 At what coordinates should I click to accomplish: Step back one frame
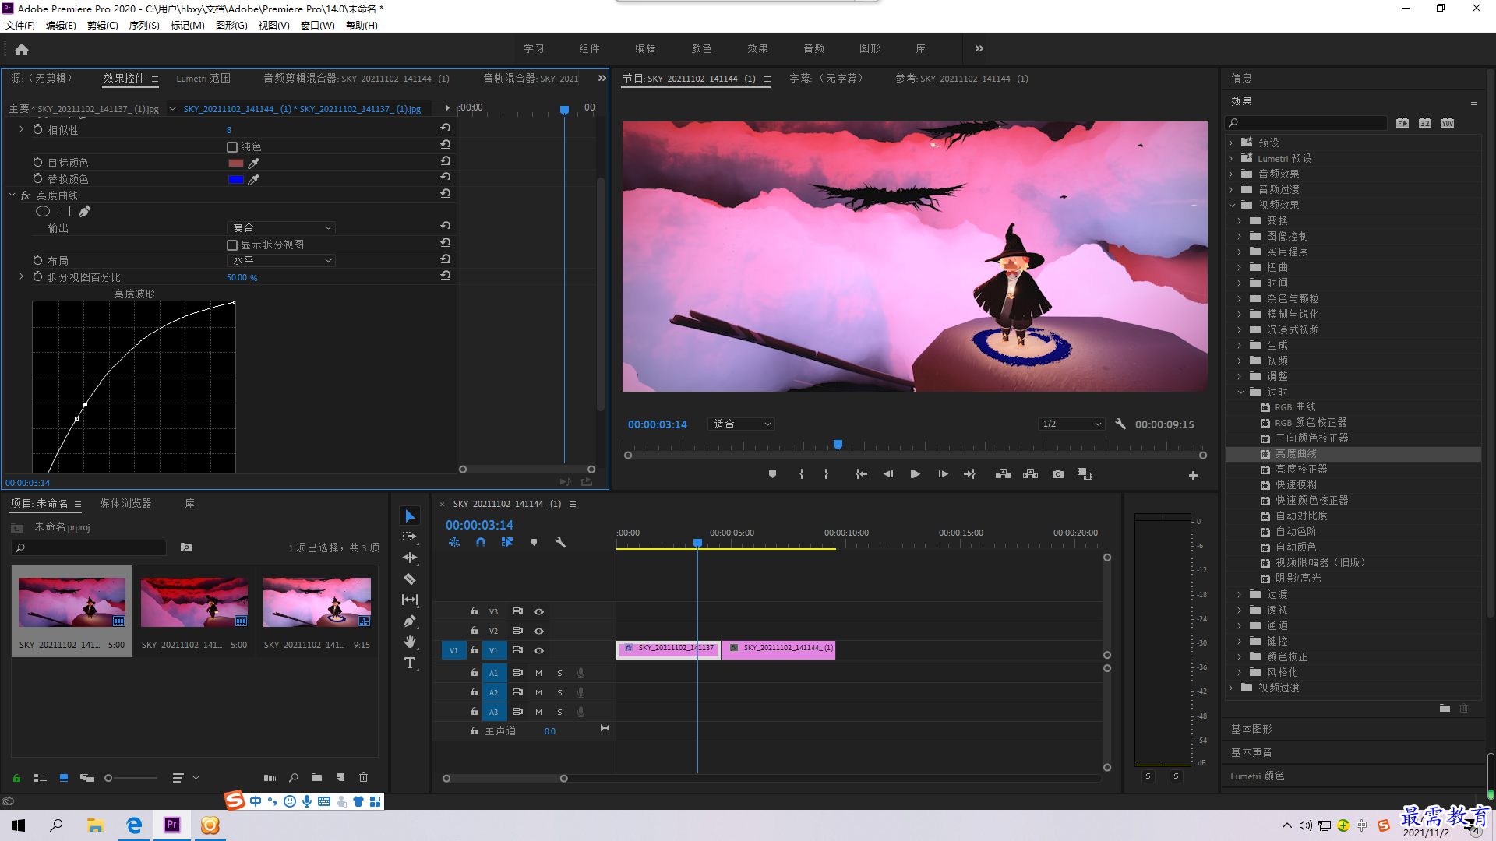pyautogui.click(x=888, y=474)
